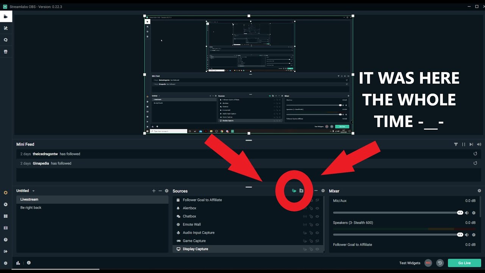Select the Alertbox source row
The height and width of the screenshot is (273, 485).
coord(248,208)
